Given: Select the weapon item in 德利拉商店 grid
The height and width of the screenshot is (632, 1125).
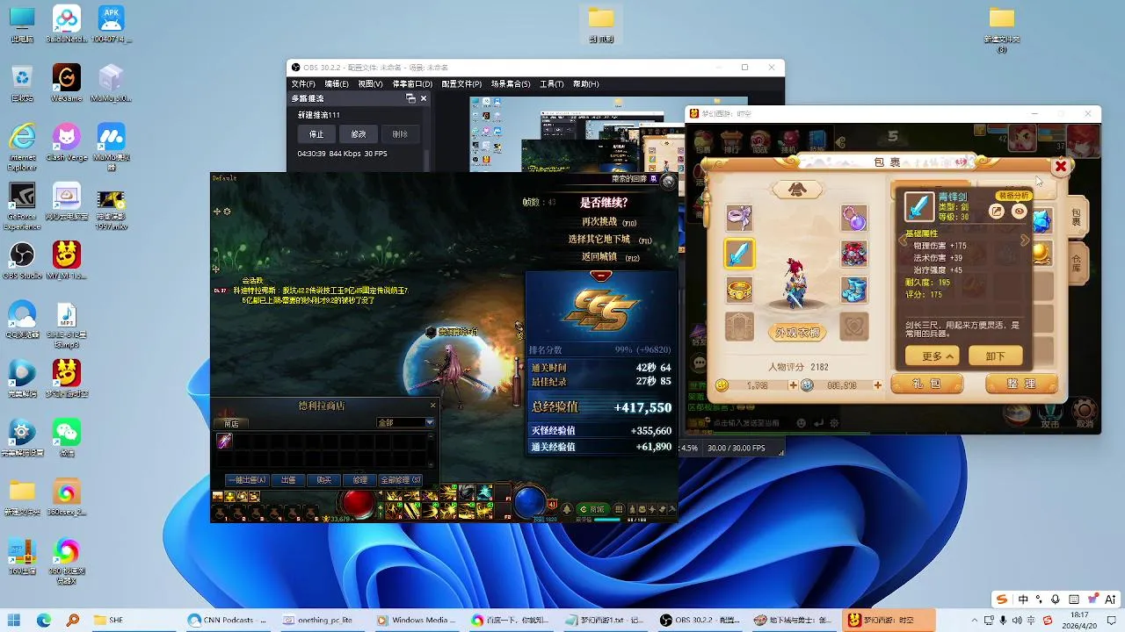Looking at the screenshot, I should pos(224,441).
